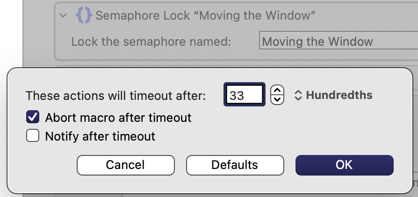418x197 pixels.
Task: Click the Abort macro after timeout label
Action: 118,117
